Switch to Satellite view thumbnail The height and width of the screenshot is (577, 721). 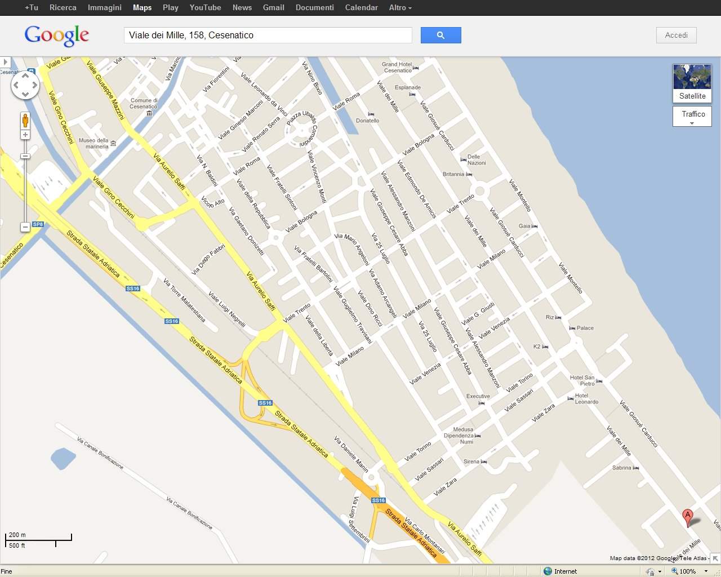(x=692, y=83)
